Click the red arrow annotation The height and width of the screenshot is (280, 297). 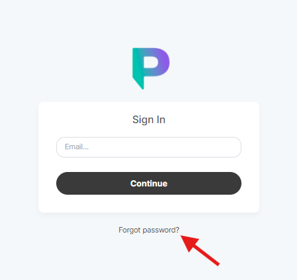coord(200,250)
